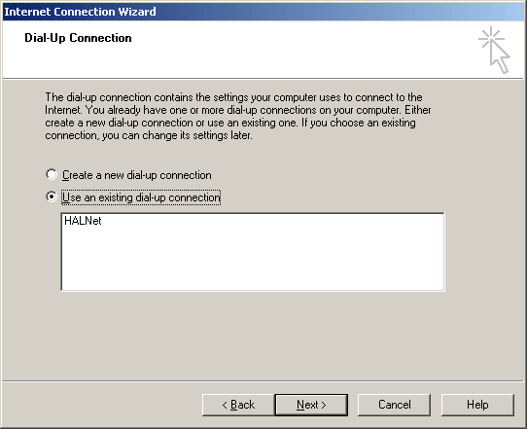Click the gray area below the connection list
Image resolution: width=527 pixels, height=429 pixels.
[252, 335]
